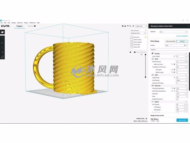Open the Infill Pattern Lines dropdown
The image size is (190, 143).
click(182, 80)
